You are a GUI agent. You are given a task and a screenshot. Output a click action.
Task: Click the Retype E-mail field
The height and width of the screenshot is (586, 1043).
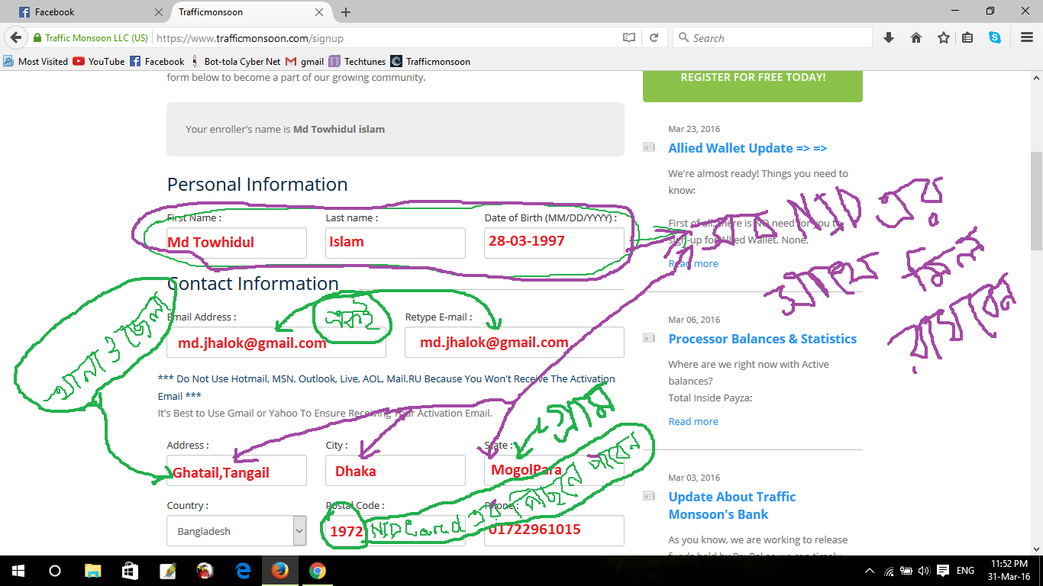coord(515,342)
